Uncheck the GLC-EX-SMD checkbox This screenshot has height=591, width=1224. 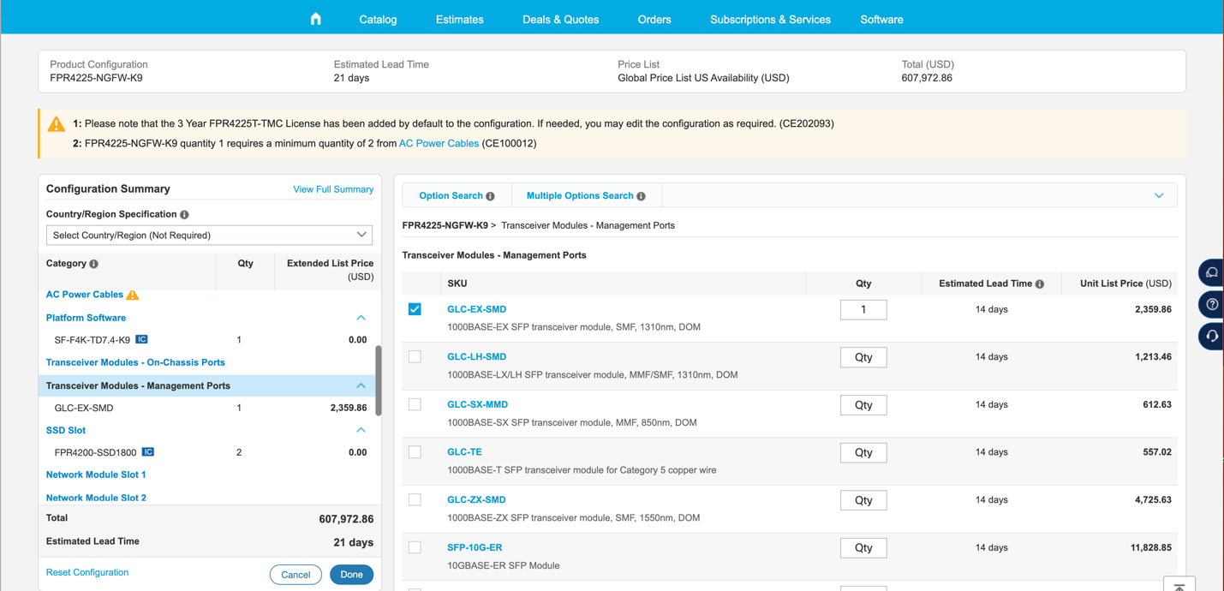[415, 309]
